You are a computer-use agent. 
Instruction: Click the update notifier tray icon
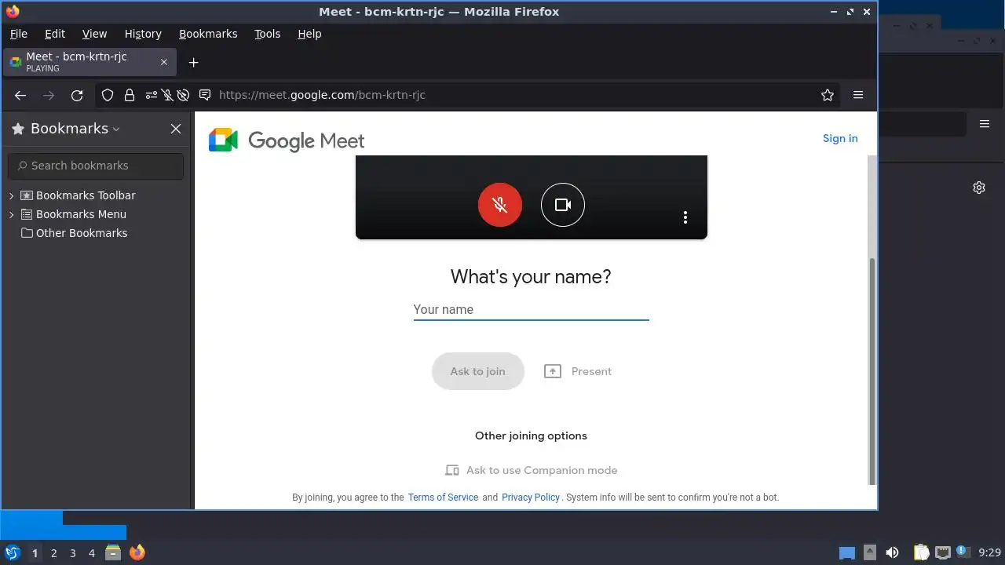[963, 552]
